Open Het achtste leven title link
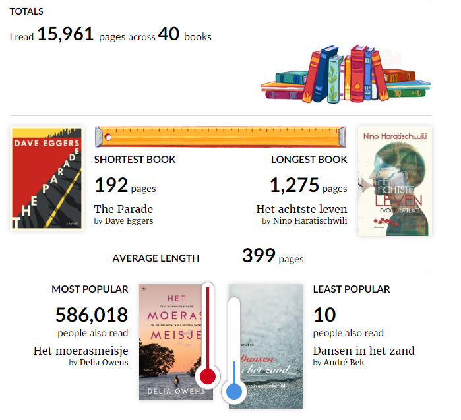Image resolution: width=461 pixels, height=420 pixels. coord(301,209)
